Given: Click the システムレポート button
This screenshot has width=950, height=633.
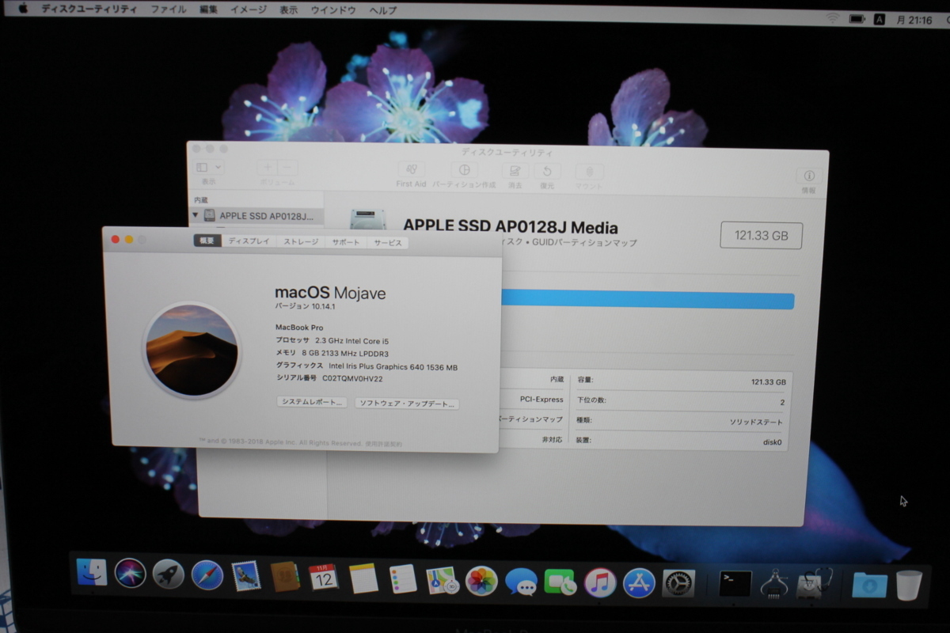Looking at the screenshot, I should point(313,402).
